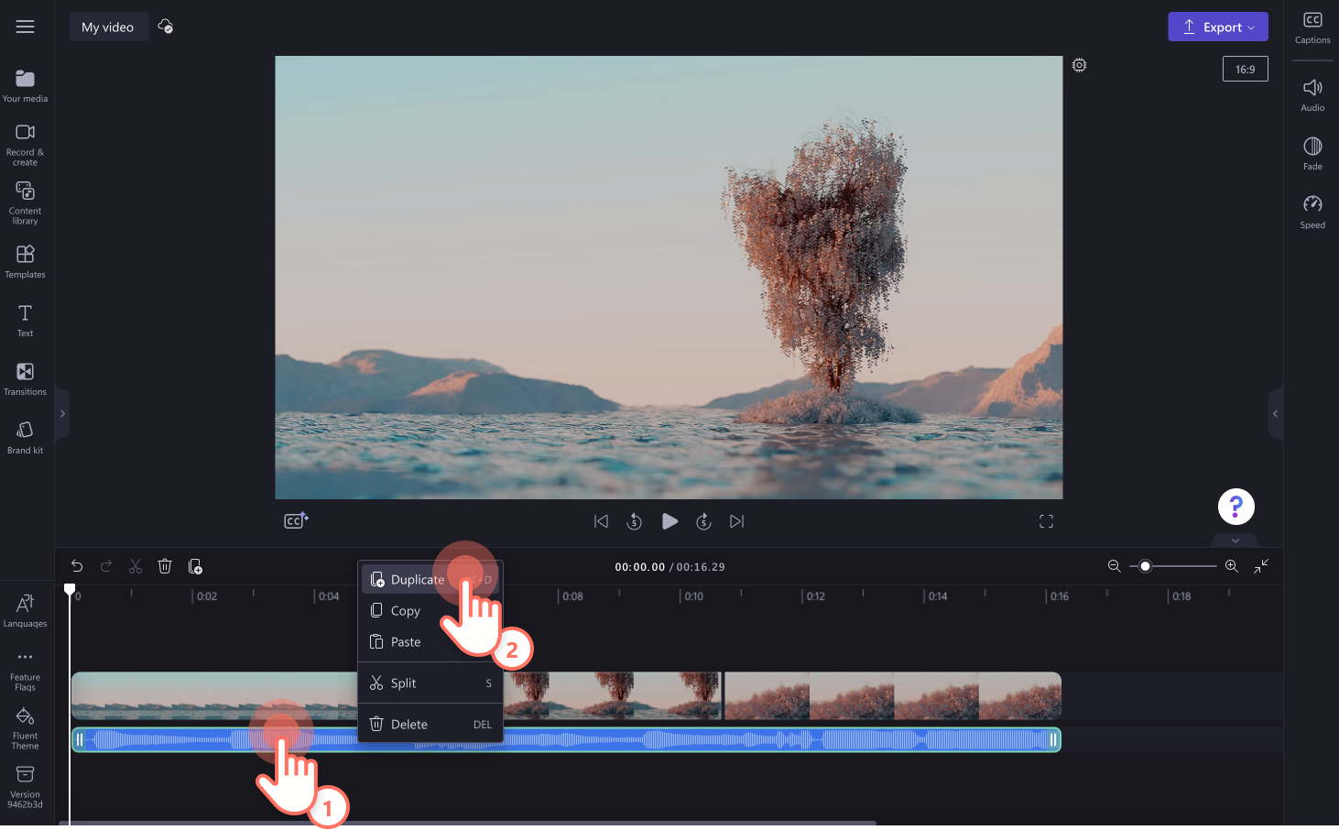
Task: Click the 0:10 mark on timeline ruler
Action: click(693, 596)
